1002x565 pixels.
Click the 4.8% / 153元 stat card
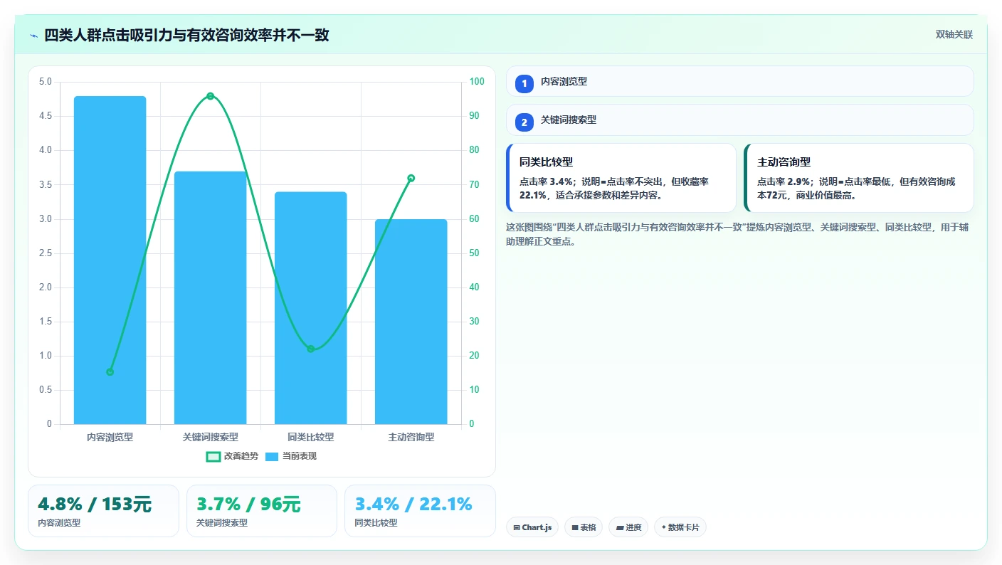103,511
